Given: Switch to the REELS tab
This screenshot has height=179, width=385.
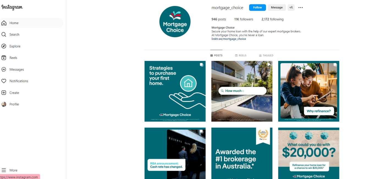Looking at the screenshot, I should click(241, 55).
